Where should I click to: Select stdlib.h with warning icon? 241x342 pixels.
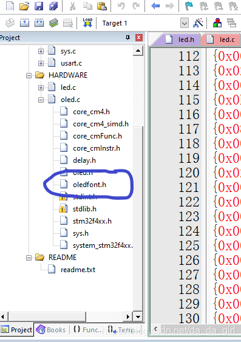click(84, 209)
